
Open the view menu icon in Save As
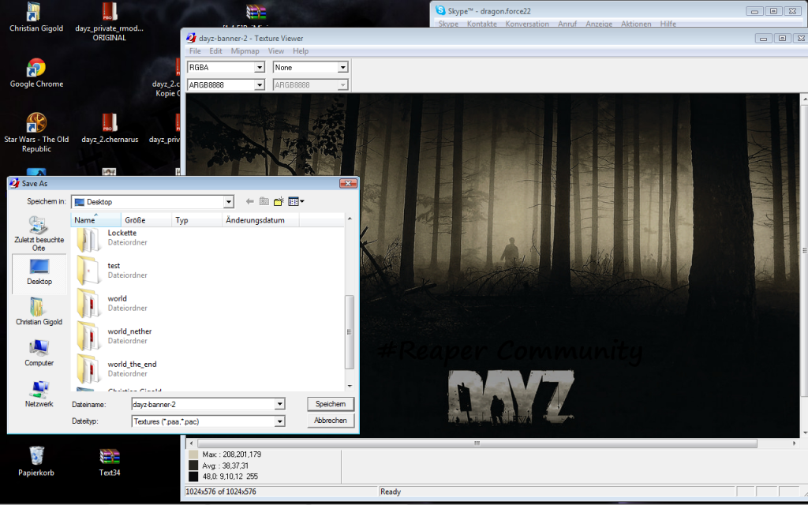click(x=294, y=201)
